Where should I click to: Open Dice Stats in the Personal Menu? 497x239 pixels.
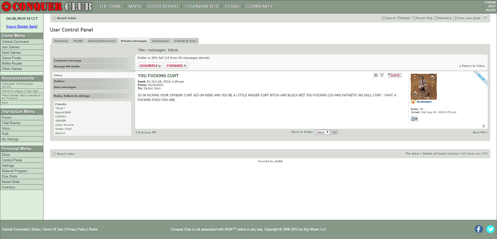[x=10, y=177]
